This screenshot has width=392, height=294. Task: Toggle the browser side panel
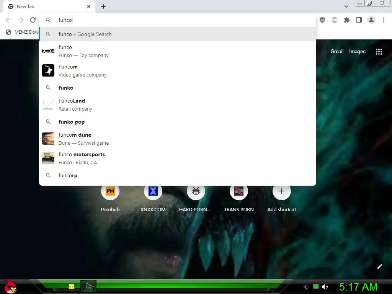[x=359, y=20]
